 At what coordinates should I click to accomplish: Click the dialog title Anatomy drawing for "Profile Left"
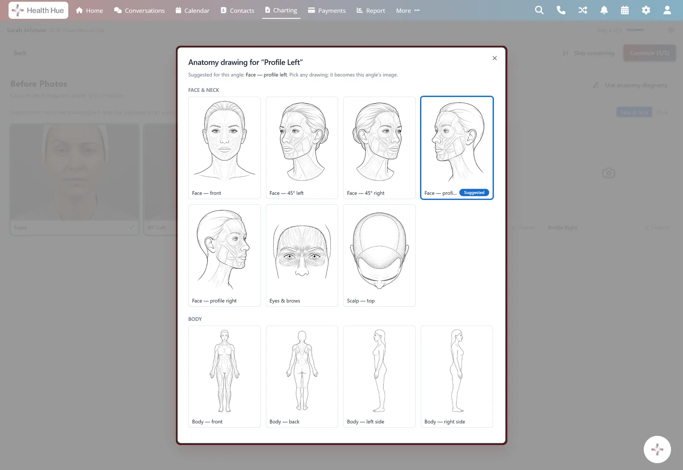(x=245, y=62)
